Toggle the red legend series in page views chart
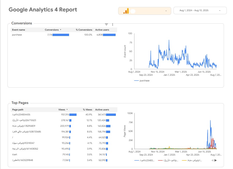This screenshot has height=169, width=233. [x=168, y=160]
